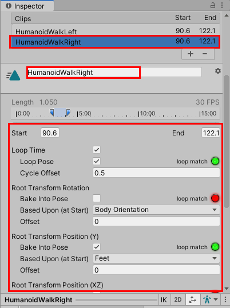Click the 5:00 mark on the timeline
This screenshot has width=230, height=308.
click(x=85, y=114)
